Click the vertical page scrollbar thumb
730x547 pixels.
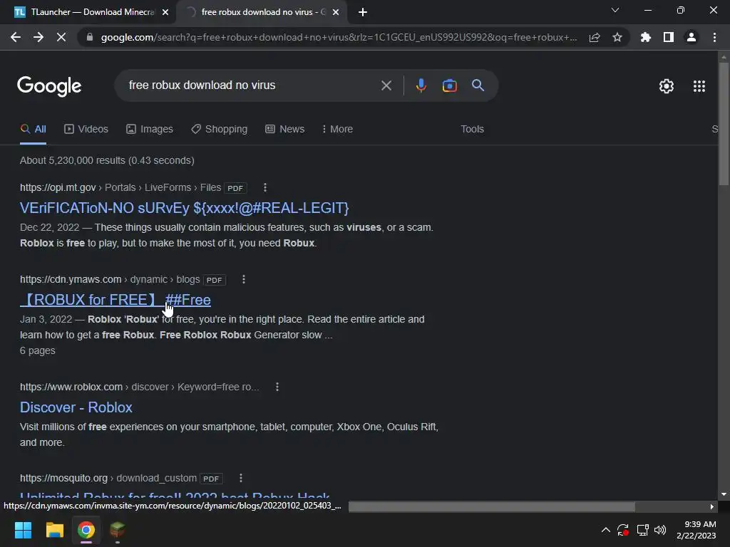coord(724,123)
